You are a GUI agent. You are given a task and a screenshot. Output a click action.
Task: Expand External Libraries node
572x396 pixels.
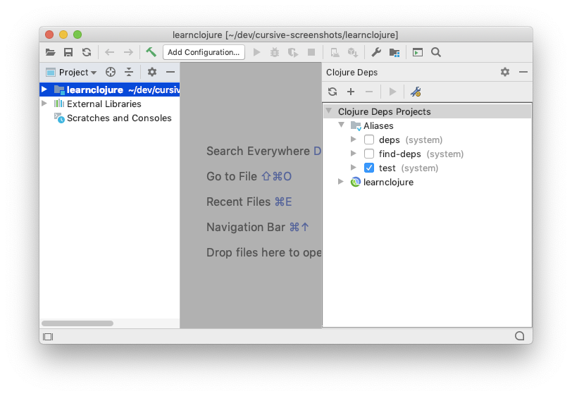44,104
